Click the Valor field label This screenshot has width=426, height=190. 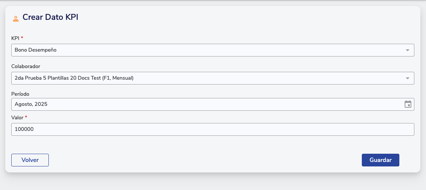click(17, 117)
